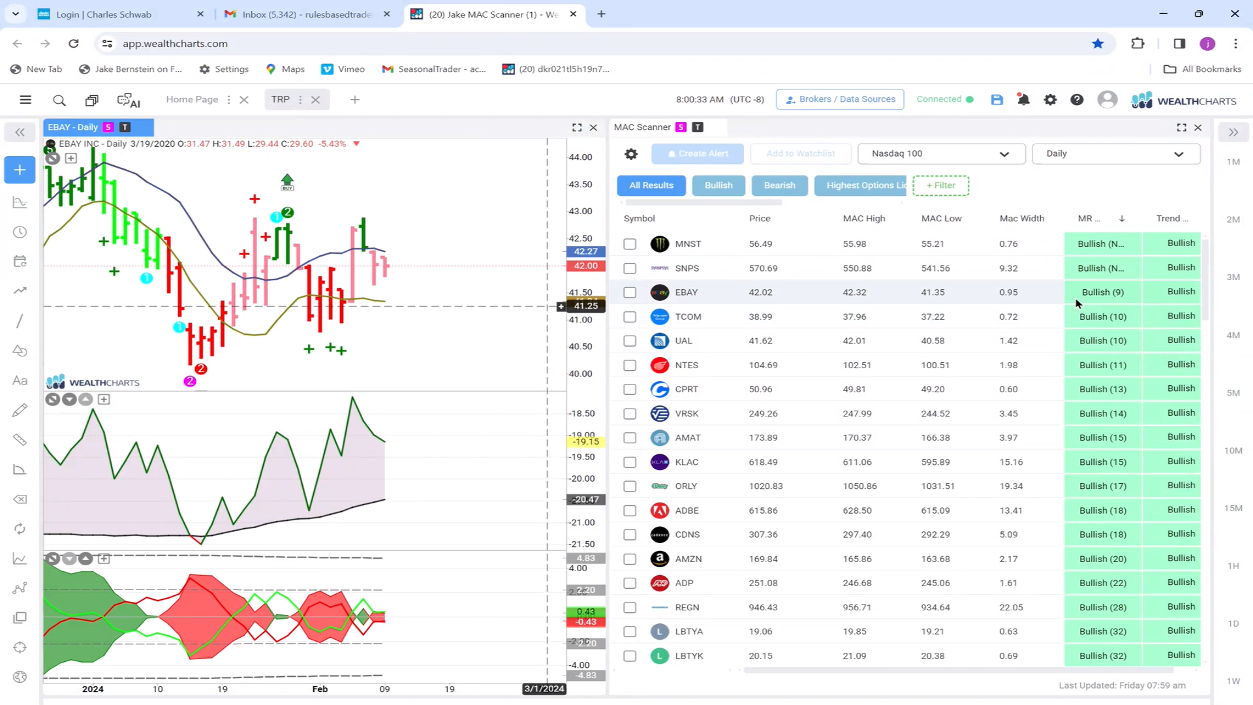Sort by MR column arrow
1253x705 pixels.
click(x=1122, y=219)
